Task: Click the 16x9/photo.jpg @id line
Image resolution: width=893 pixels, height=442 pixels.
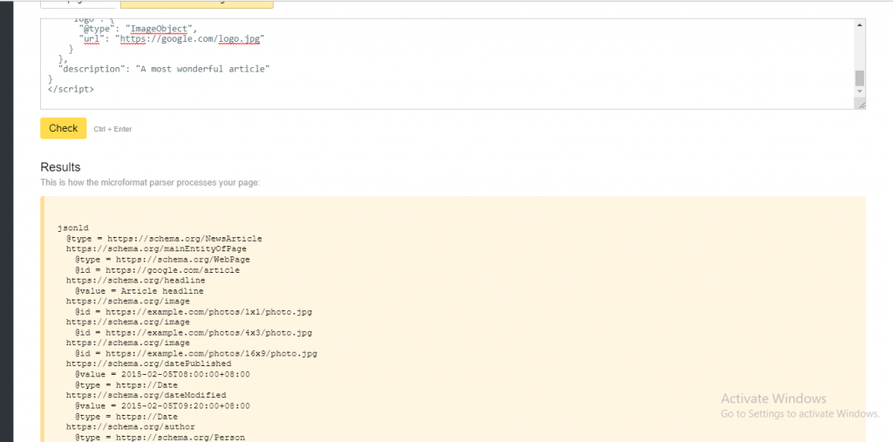Action: click(196, 354)
